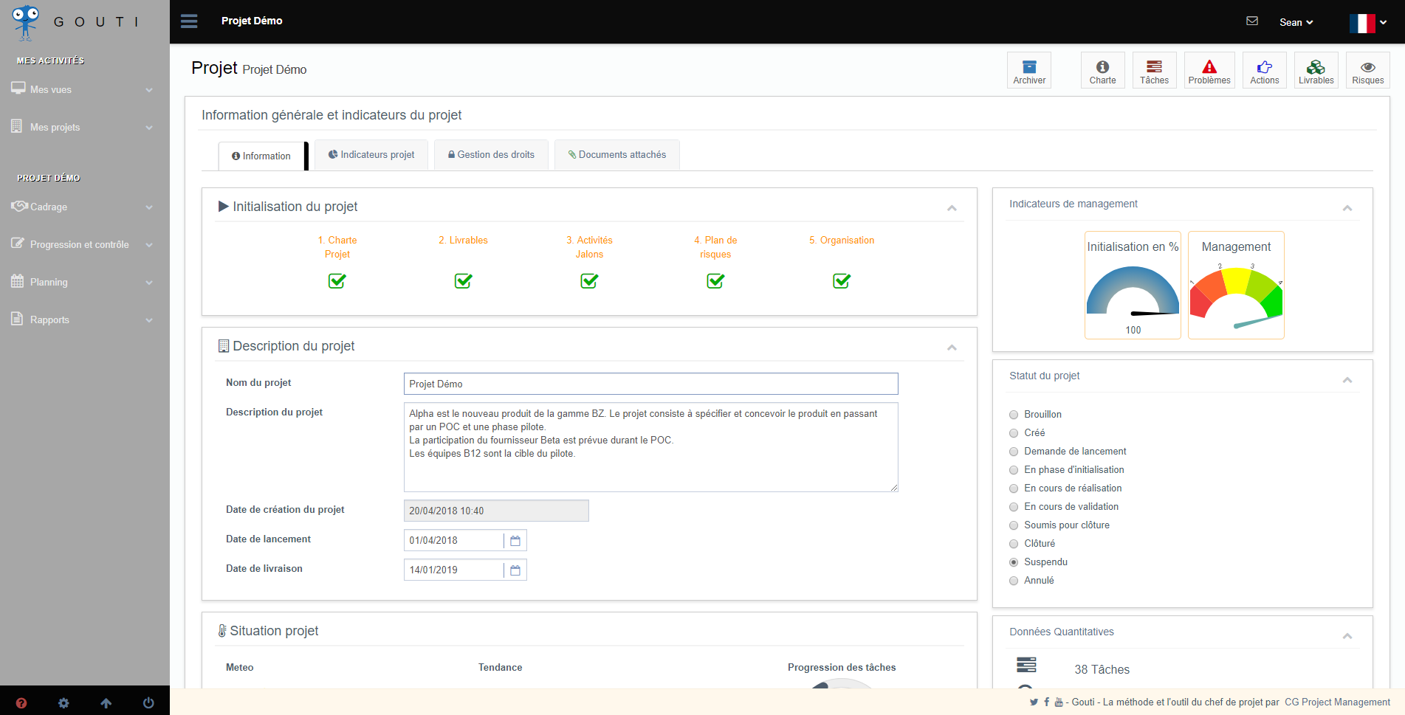Open the French flag language dropdown
Screen dimensions: 1405x715
[x=1367, y=23]
